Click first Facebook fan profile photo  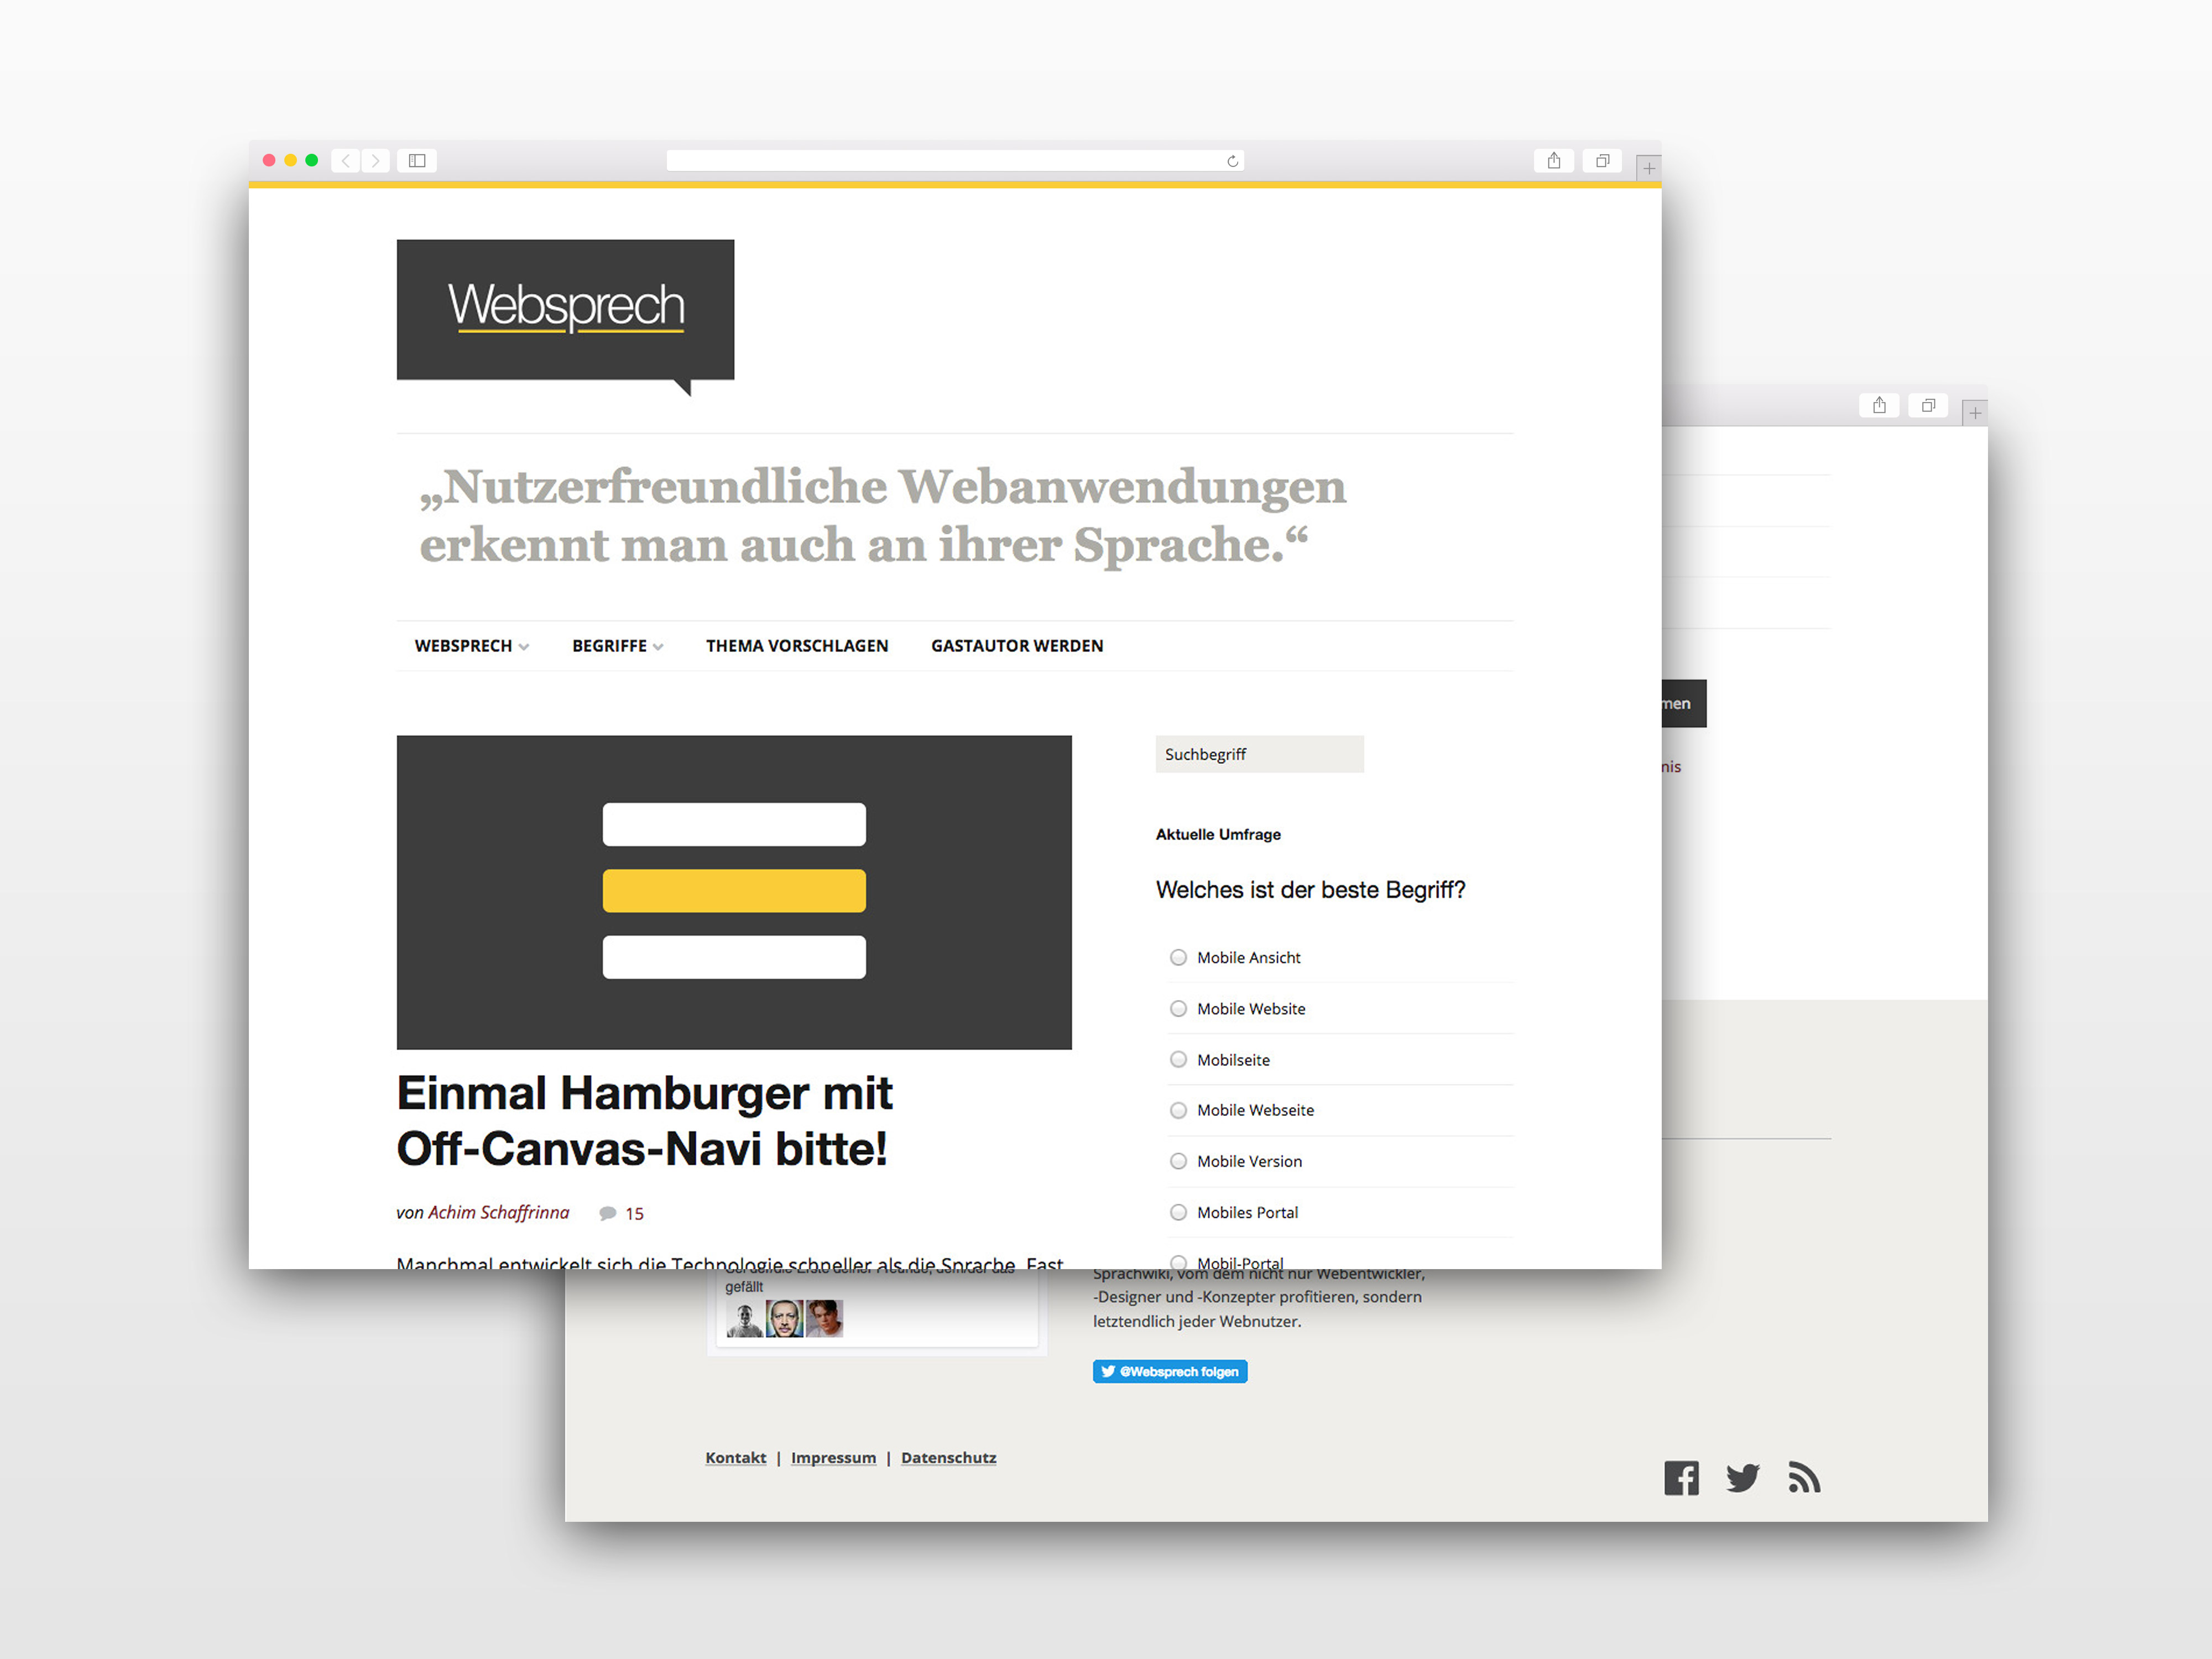click(744, 1319)
